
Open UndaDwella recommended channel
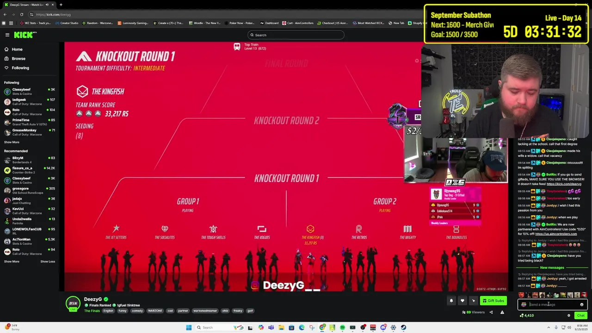point(30,221)
